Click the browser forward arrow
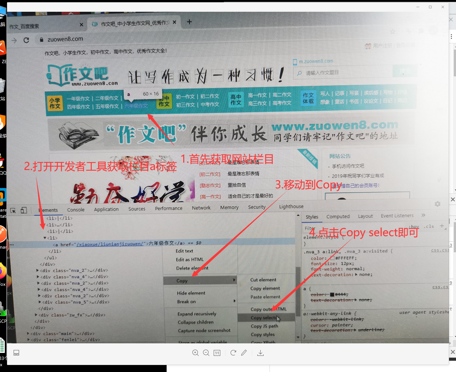 tap(14, 40)
